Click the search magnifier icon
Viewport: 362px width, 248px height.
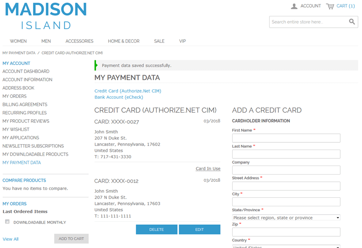click(352, 22)
